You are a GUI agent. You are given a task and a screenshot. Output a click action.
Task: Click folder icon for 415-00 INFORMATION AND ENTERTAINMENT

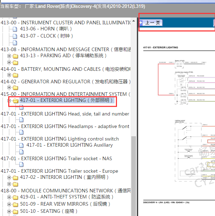pyautogui.click(x=15, y=88)
